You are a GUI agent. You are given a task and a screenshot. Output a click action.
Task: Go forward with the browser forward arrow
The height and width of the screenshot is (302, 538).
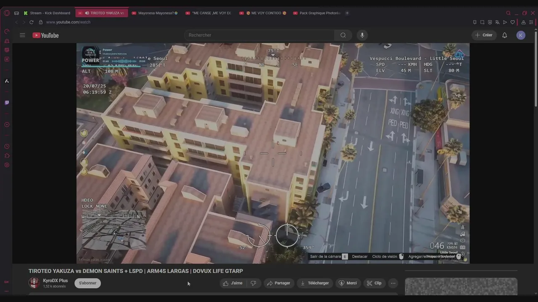pyautogui.click(x=24, y=22)
